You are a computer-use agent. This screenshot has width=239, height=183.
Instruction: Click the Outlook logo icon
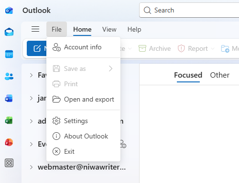pyautogui.click(x=9, y=11)
